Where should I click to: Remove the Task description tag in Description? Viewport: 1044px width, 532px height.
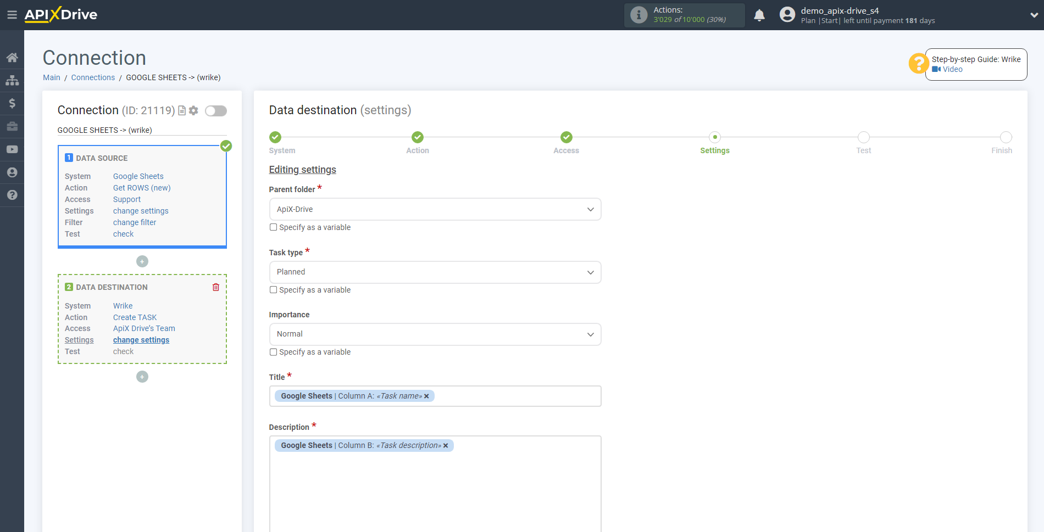pos(446,445)
